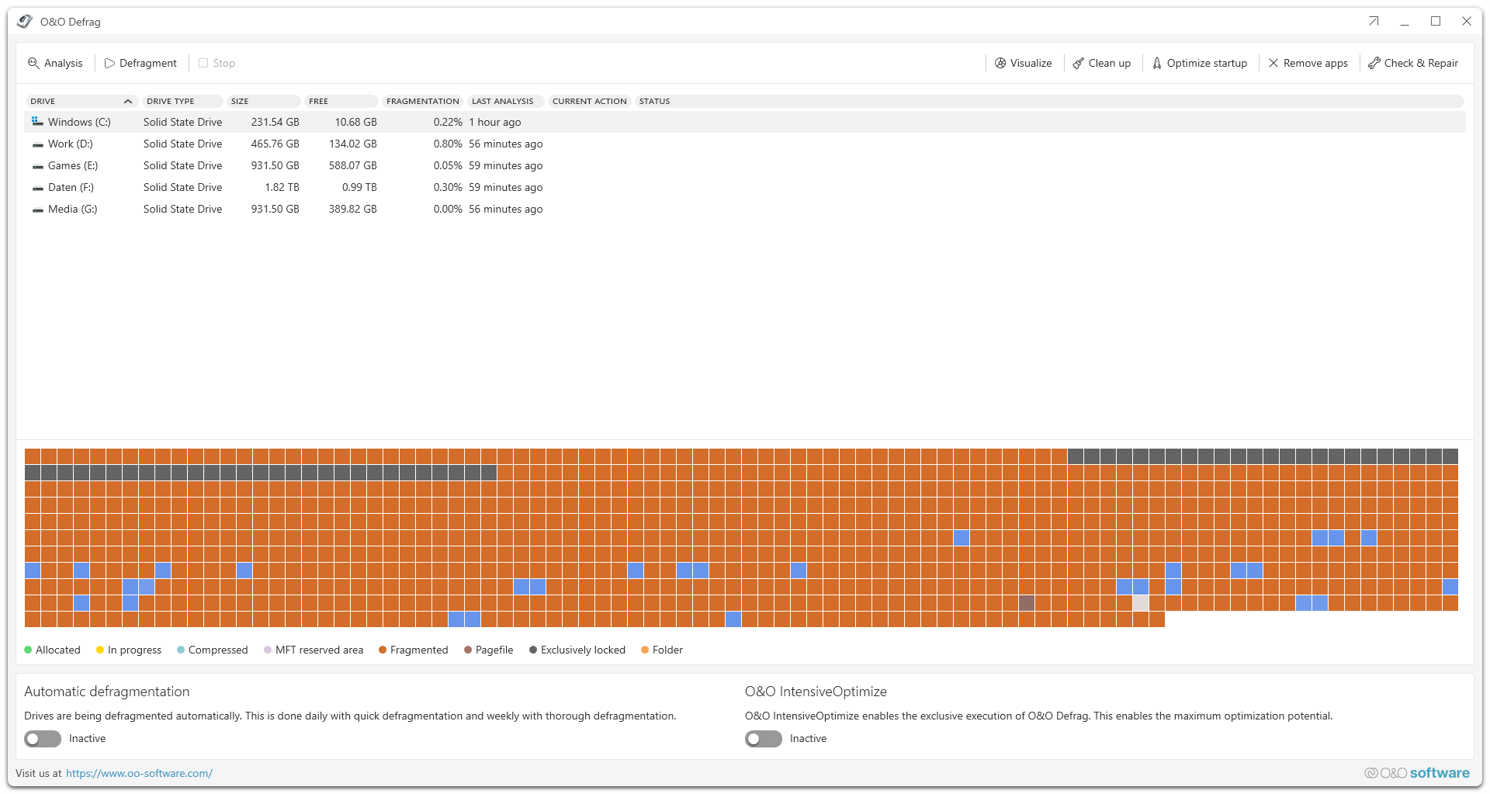
Task: Open the Visualize view
Action: [1023, 63]
